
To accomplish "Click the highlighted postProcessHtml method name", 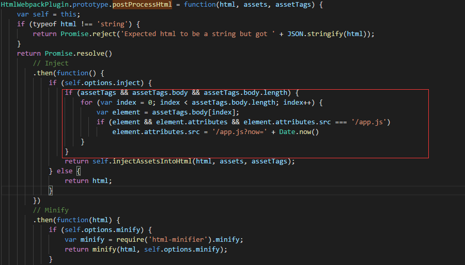I will pos(142,5).
